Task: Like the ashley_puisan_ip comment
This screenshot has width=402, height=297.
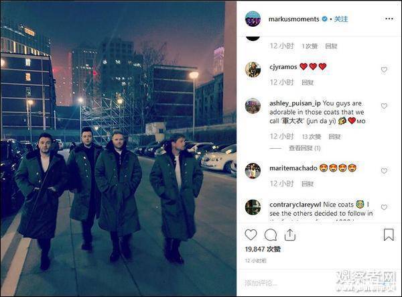Action: pyautogui.click(x=384, y=106)
